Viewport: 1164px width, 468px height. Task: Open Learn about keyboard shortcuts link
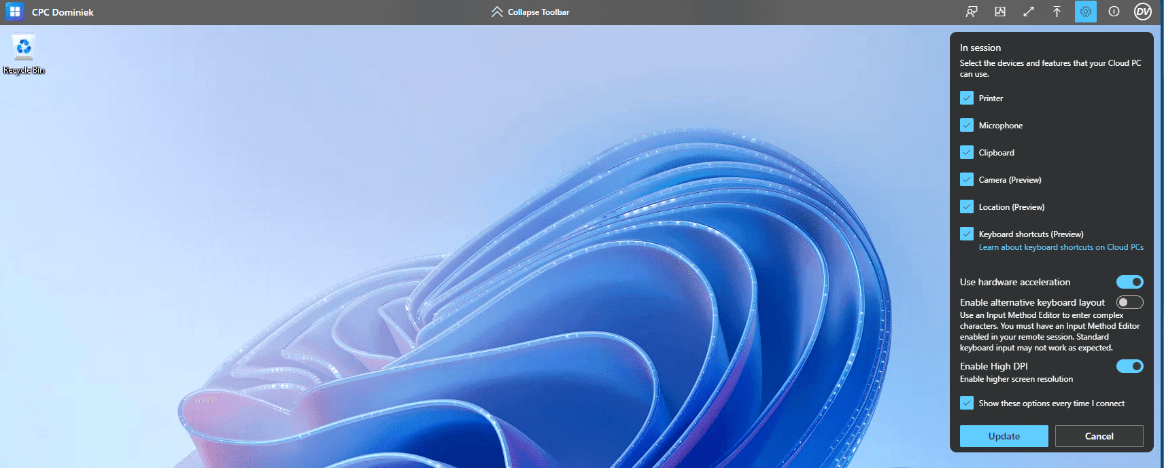click(1061, 247)
